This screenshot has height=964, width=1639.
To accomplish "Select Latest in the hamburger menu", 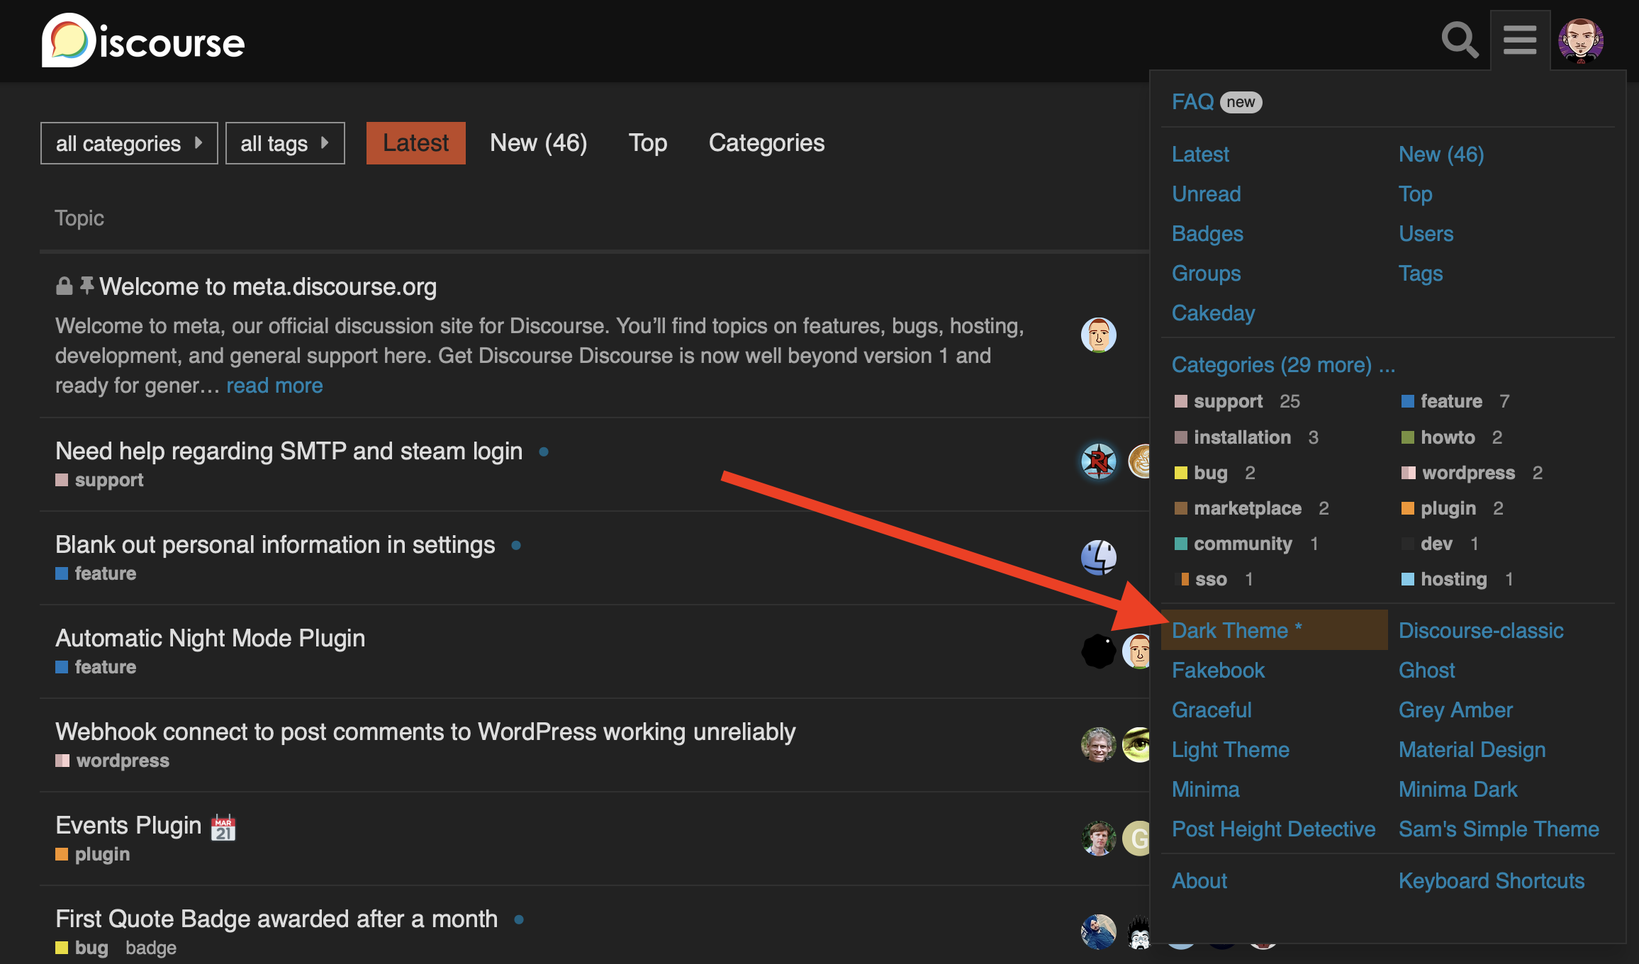I will pos(1200,155).
